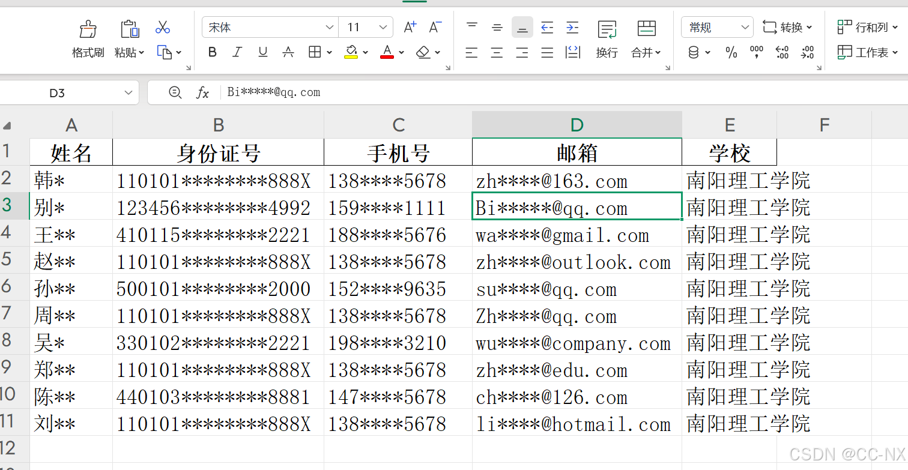Click the Format Painter (格式刷) brush
The image size is (908, 470).
88,28
